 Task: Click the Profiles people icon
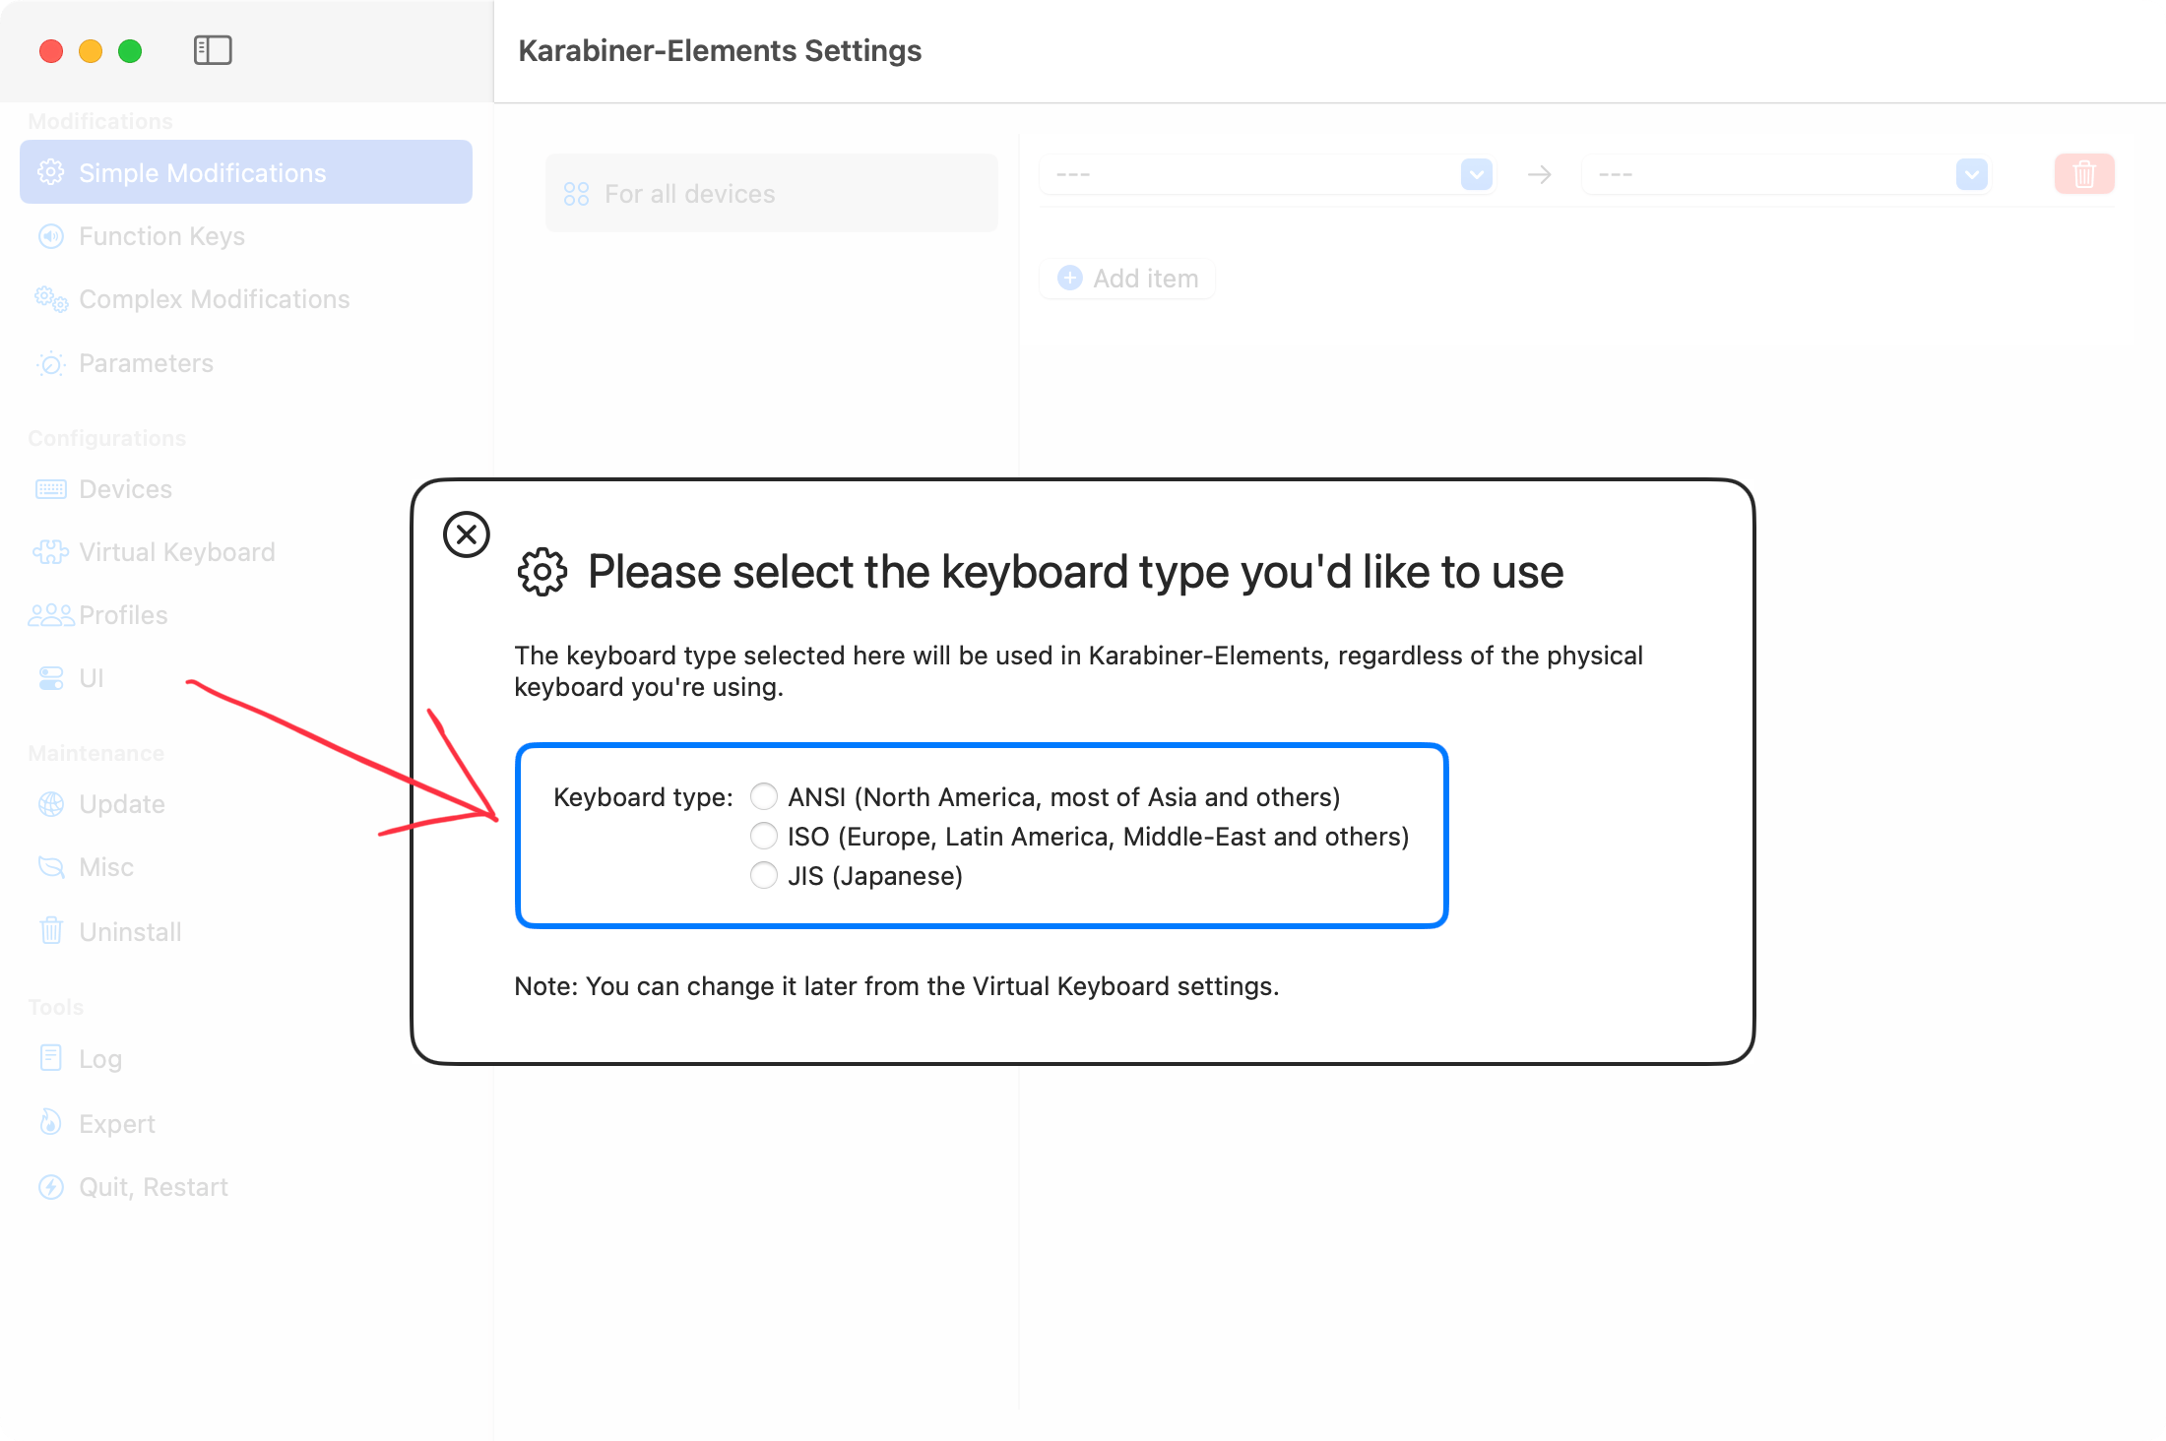click(x=51, y=615)
